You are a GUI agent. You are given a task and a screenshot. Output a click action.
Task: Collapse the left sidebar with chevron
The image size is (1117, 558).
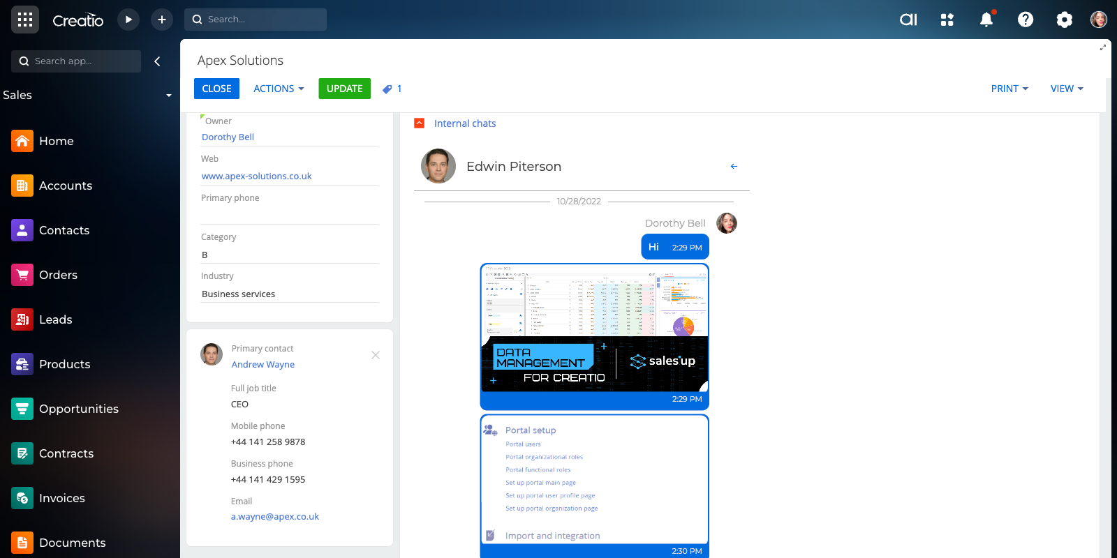tap(157, 61)
